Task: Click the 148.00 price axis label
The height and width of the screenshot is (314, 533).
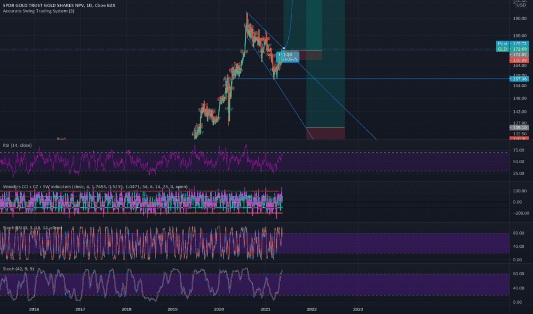Action: [520, 98]
